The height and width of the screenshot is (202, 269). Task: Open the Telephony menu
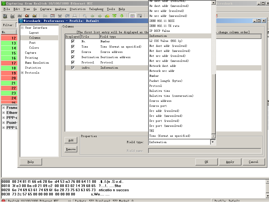point(96,9)
